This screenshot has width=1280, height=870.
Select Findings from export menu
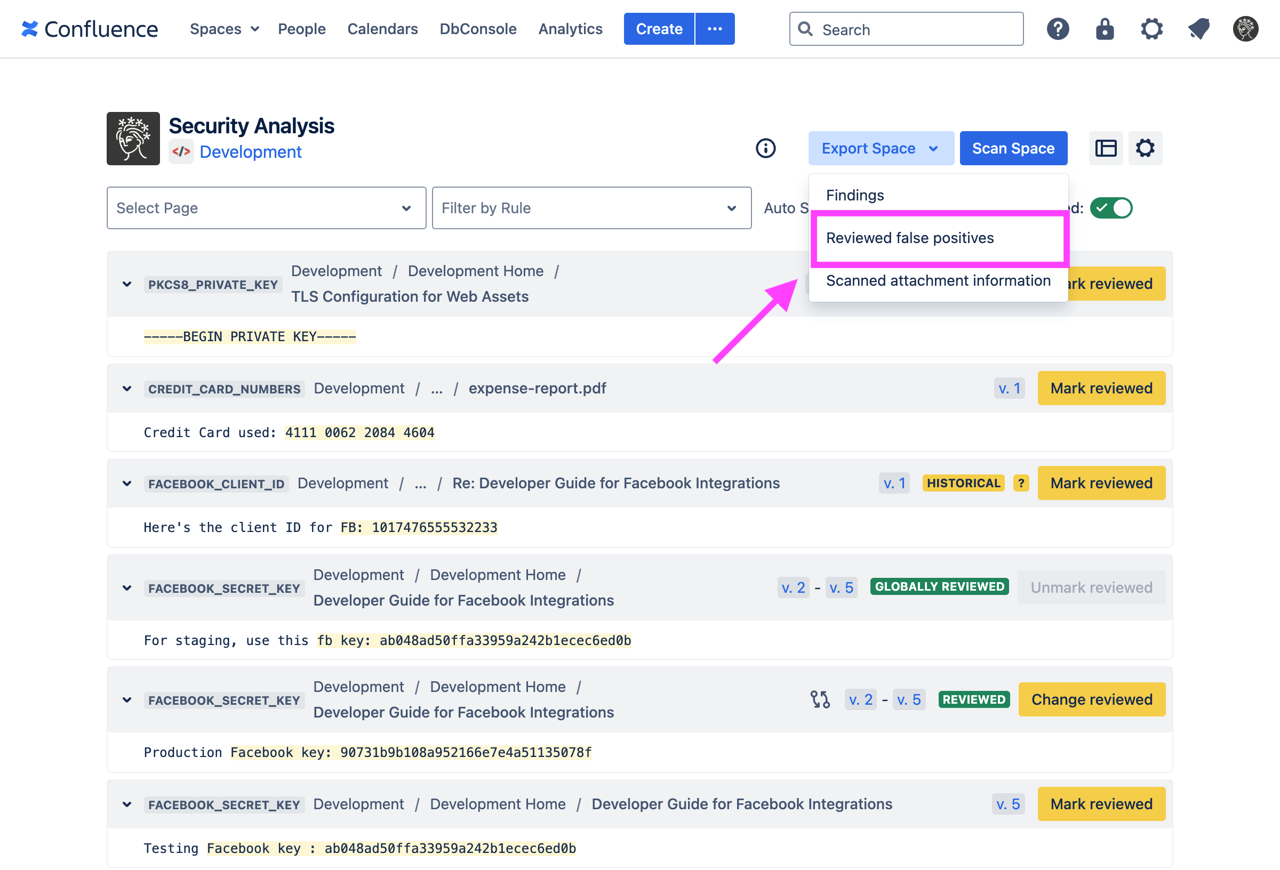tap(855, 196)
